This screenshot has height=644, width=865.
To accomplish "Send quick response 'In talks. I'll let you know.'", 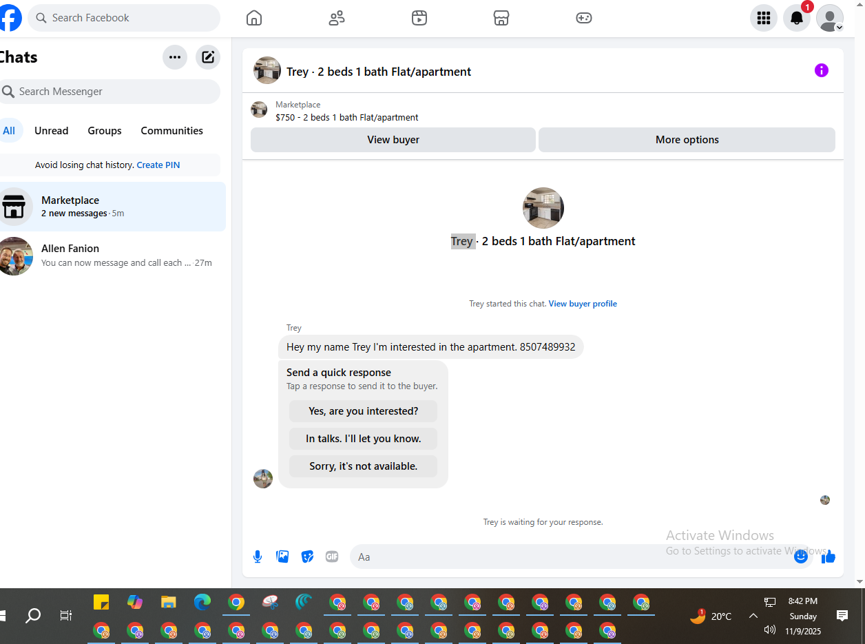I will pyautogui.click(x=363, y=439).
